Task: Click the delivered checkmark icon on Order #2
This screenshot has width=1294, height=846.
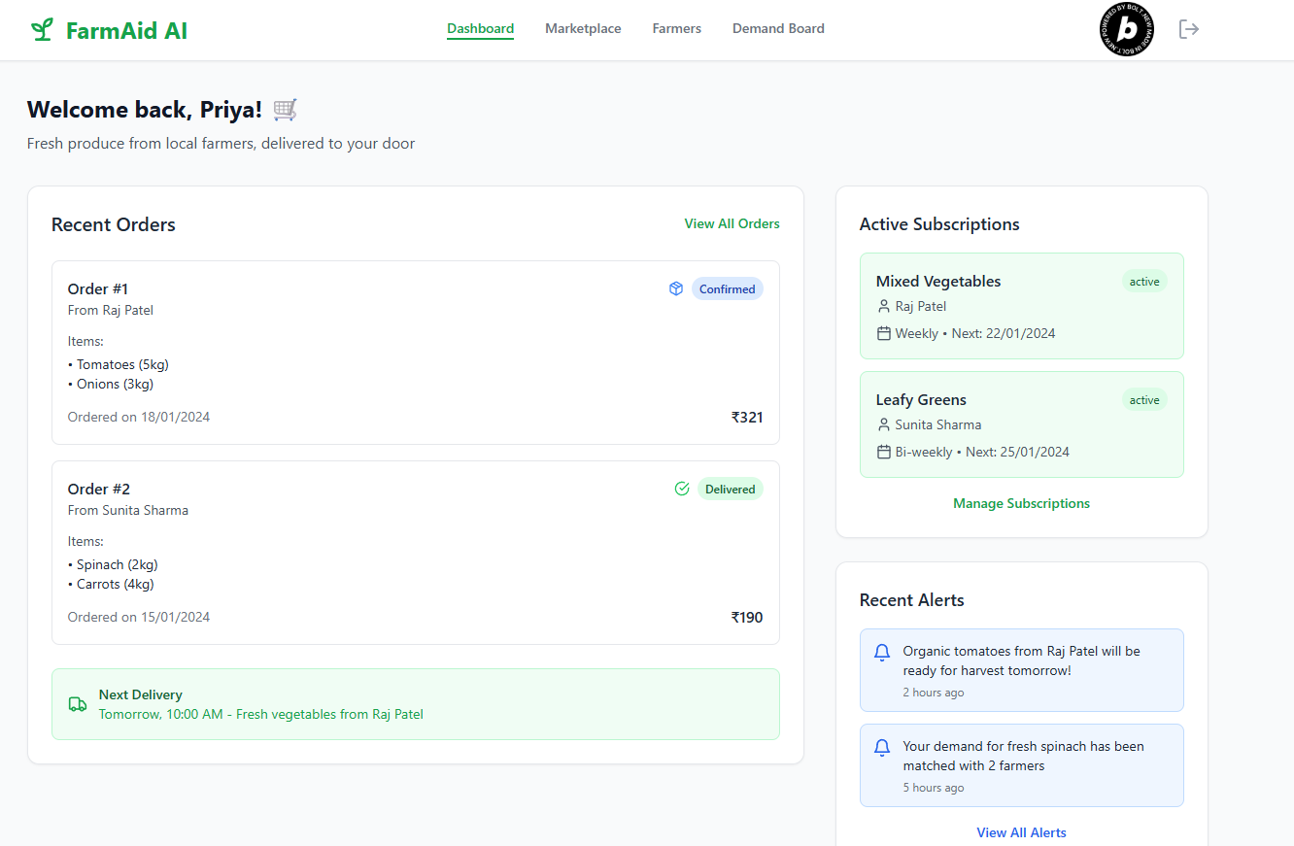Action: click(682, 489)
